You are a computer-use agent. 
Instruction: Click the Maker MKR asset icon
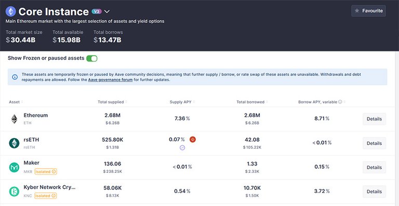14,168
